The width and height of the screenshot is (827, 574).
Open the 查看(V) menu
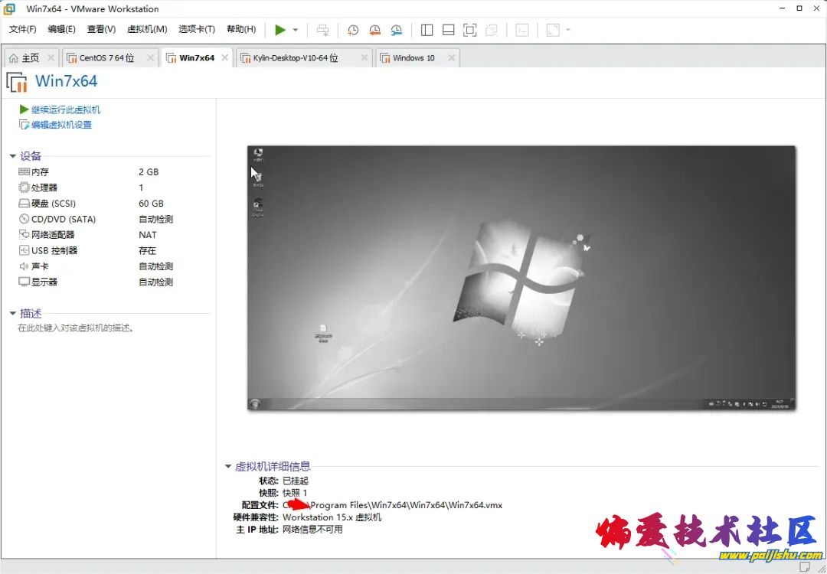pyautogui.click(x=101, y=29)
